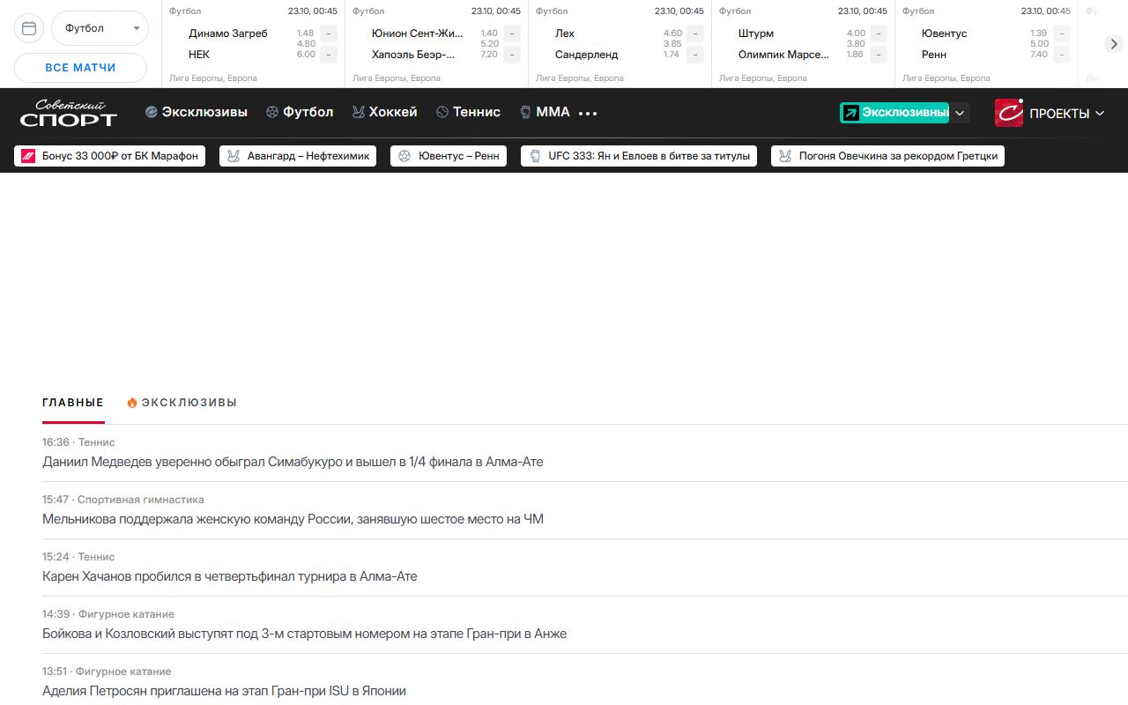The width and height of the screenshot is (1128, 705).
Task: Switch to the ГЛАВНЫЕ tab
Action: coord(73,403)
